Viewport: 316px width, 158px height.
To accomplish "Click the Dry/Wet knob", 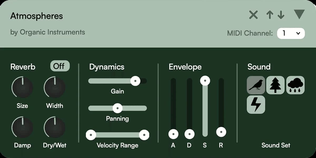I will tap(55, 127).
